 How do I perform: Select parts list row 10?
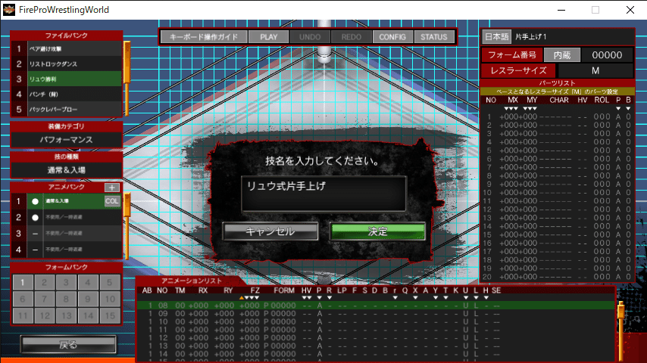pos(558,192)
